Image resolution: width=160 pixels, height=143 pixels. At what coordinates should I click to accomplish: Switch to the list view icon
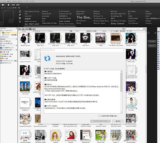coord(20,29)
